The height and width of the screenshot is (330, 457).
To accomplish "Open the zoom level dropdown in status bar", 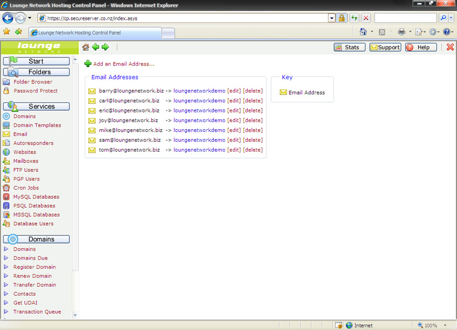I will 445,325.
